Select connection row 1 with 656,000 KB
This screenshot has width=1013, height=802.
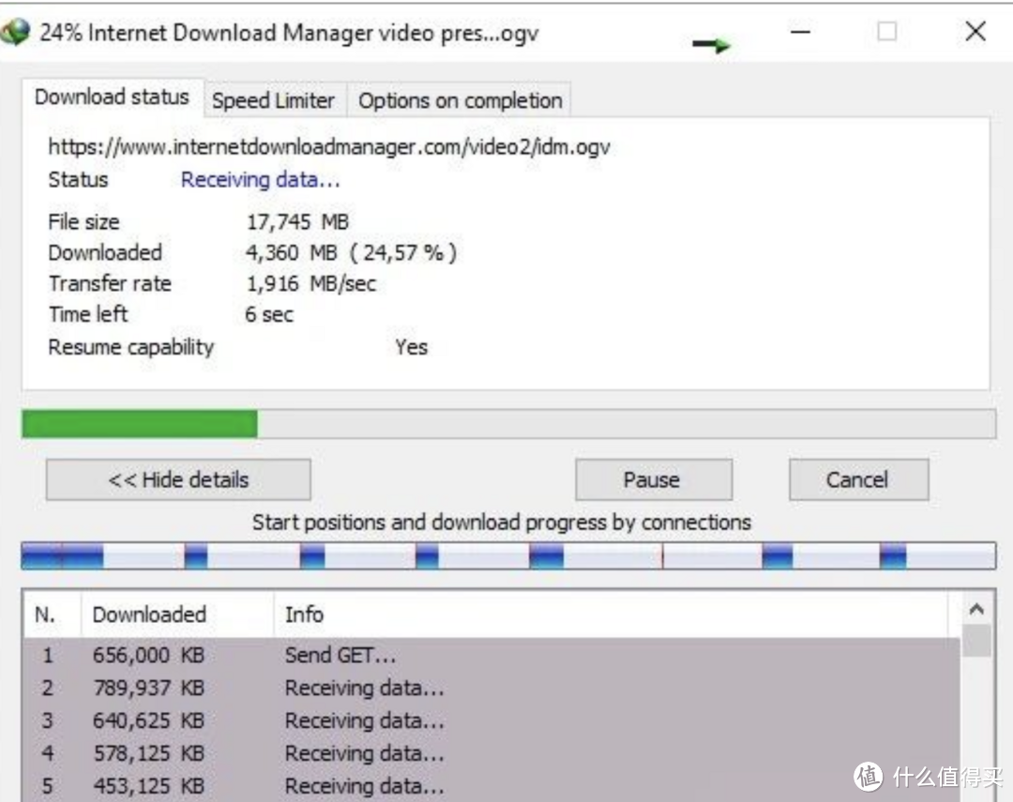491,655
